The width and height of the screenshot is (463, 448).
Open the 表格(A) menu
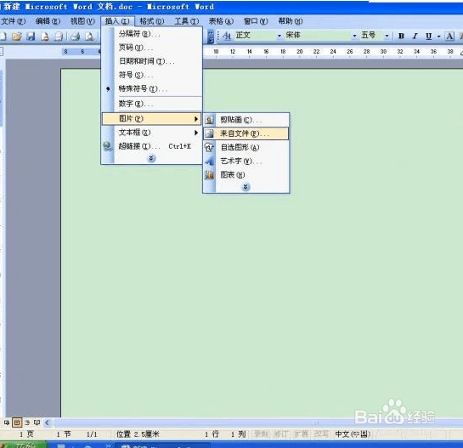[x=221, y=21]
